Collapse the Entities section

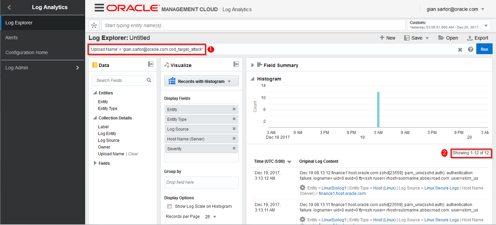95,93
